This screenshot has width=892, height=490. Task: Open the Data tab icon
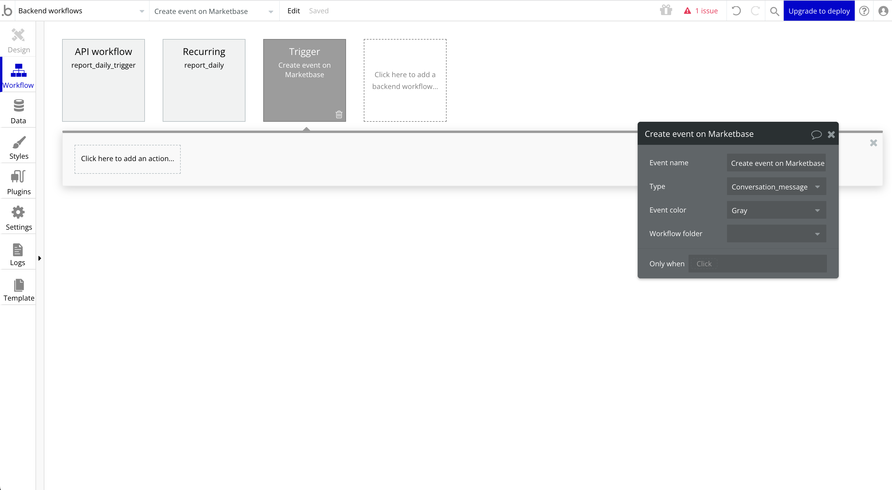click(x=18, y=106)
